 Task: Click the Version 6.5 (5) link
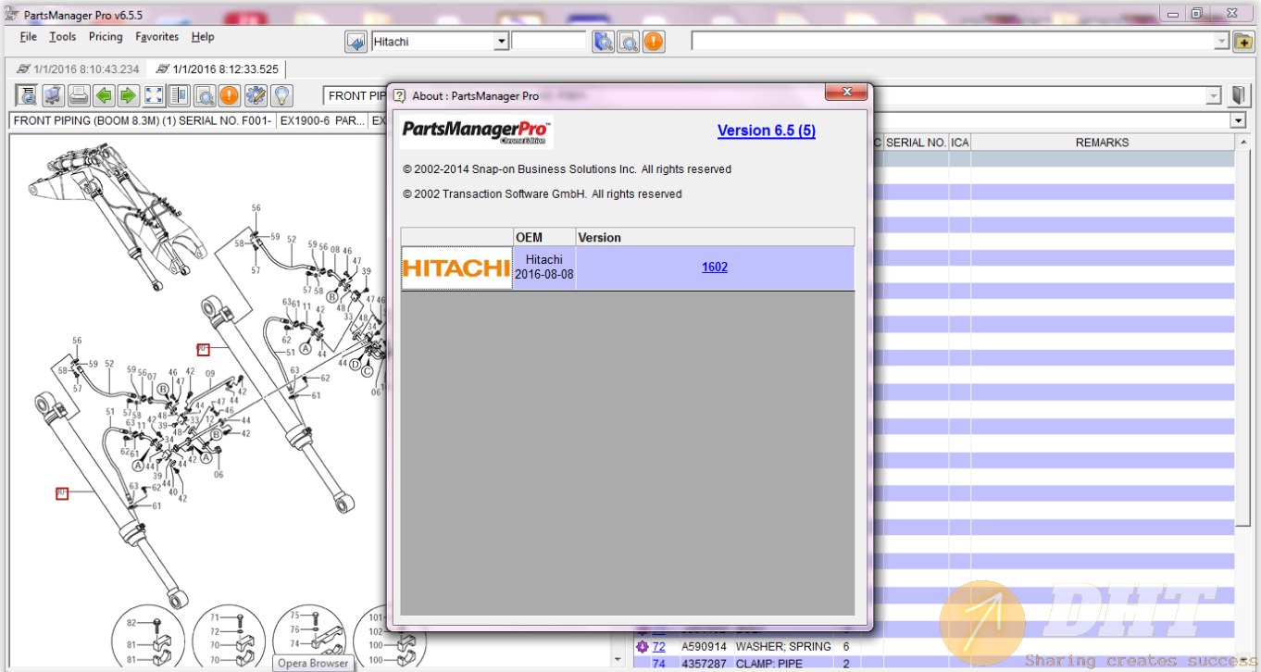point(767,131)
